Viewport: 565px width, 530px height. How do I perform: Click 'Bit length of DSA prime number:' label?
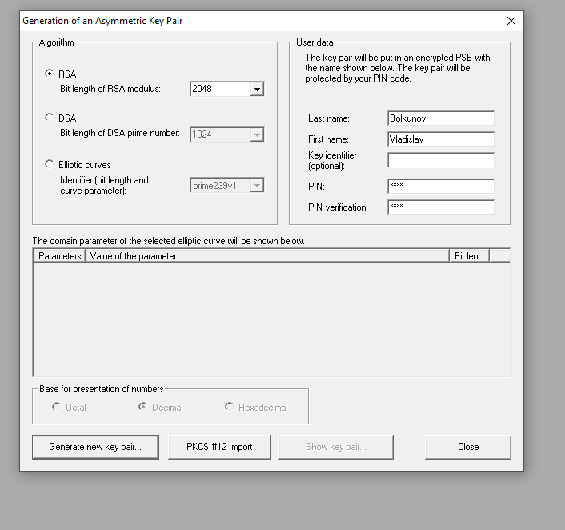tap(120, 133)
